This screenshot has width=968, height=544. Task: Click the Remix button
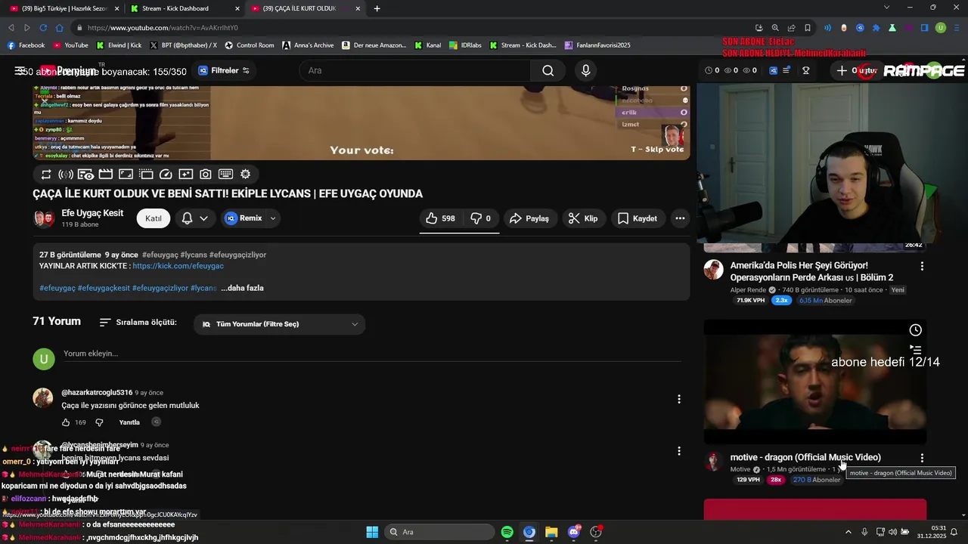pos(244,218)
